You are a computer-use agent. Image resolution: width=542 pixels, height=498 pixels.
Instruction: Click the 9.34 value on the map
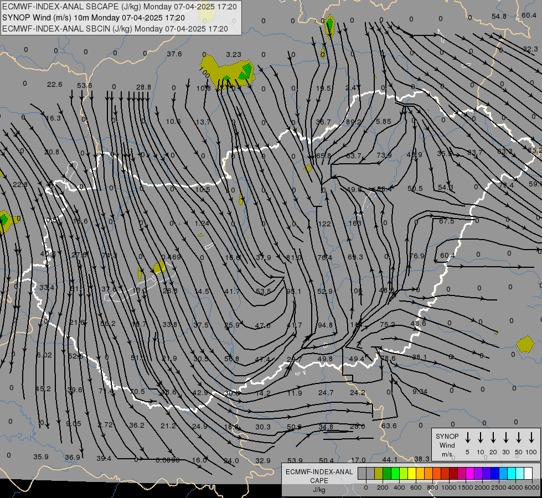(x=420, y=392)
